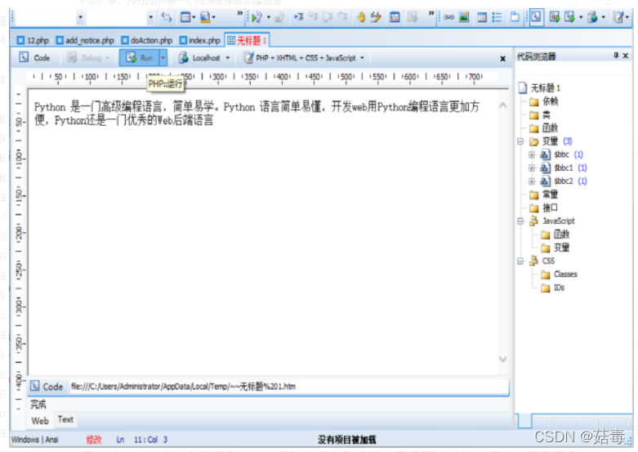Collapse the 变量 (3) tree node

[520, 141]
